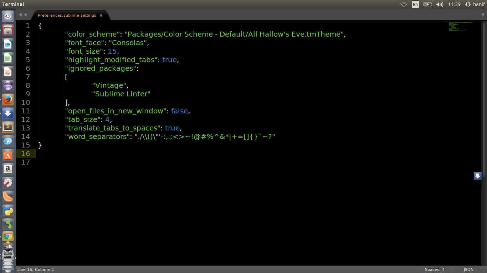Switch keyboard layout via the En indicator
This screenshot has width=487, height=273.
click(415, 4)
